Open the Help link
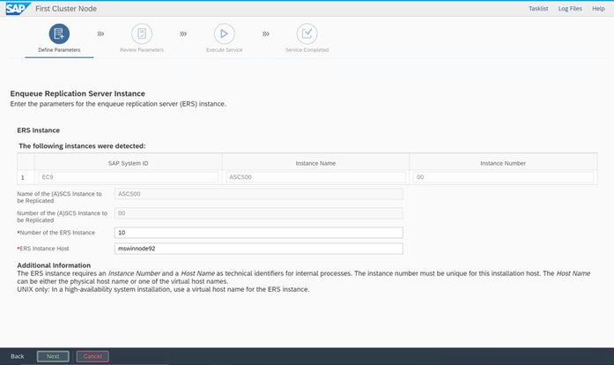This screenshot has width=614, height=365. 598,9
